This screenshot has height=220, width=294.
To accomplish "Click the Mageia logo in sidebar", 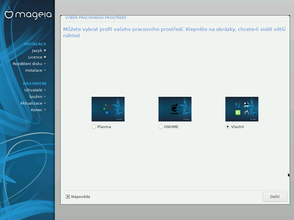I will [x=28, y=13].
